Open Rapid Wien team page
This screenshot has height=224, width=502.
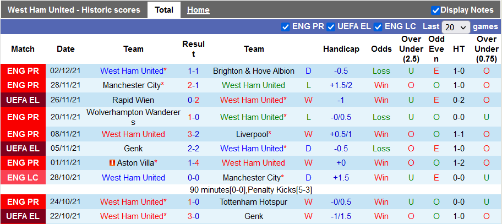pyautogui.click(x=133, y=100)
